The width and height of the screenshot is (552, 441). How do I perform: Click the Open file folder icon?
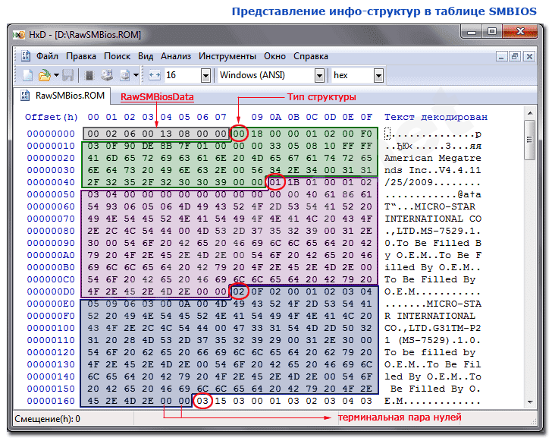(x=45, y=75)
